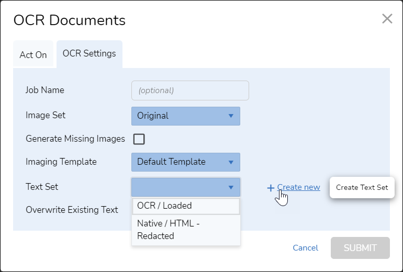Pick Native / HTML - Redacted from list
The width and height of the screenshot is (403, 272).
[186, 230]
